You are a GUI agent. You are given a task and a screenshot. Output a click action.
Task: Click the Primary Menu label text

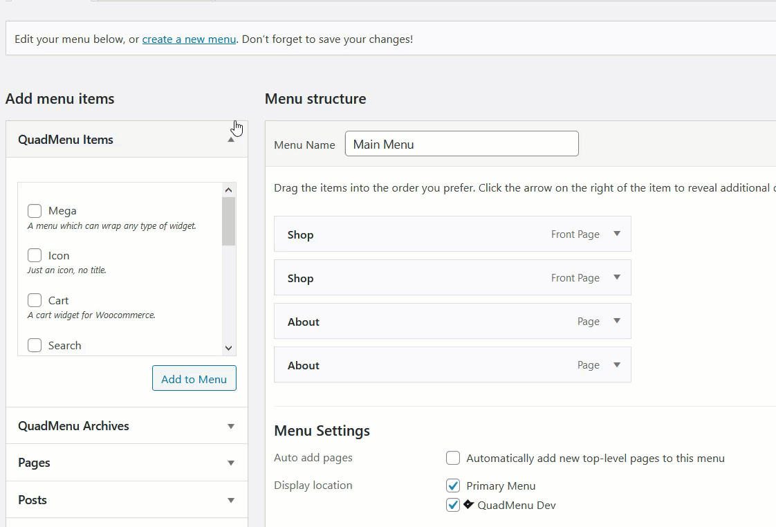501,486
